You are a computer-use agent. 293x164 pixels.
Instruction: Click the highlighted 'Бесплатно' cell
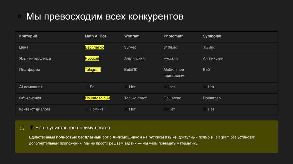tap(94, 47)
